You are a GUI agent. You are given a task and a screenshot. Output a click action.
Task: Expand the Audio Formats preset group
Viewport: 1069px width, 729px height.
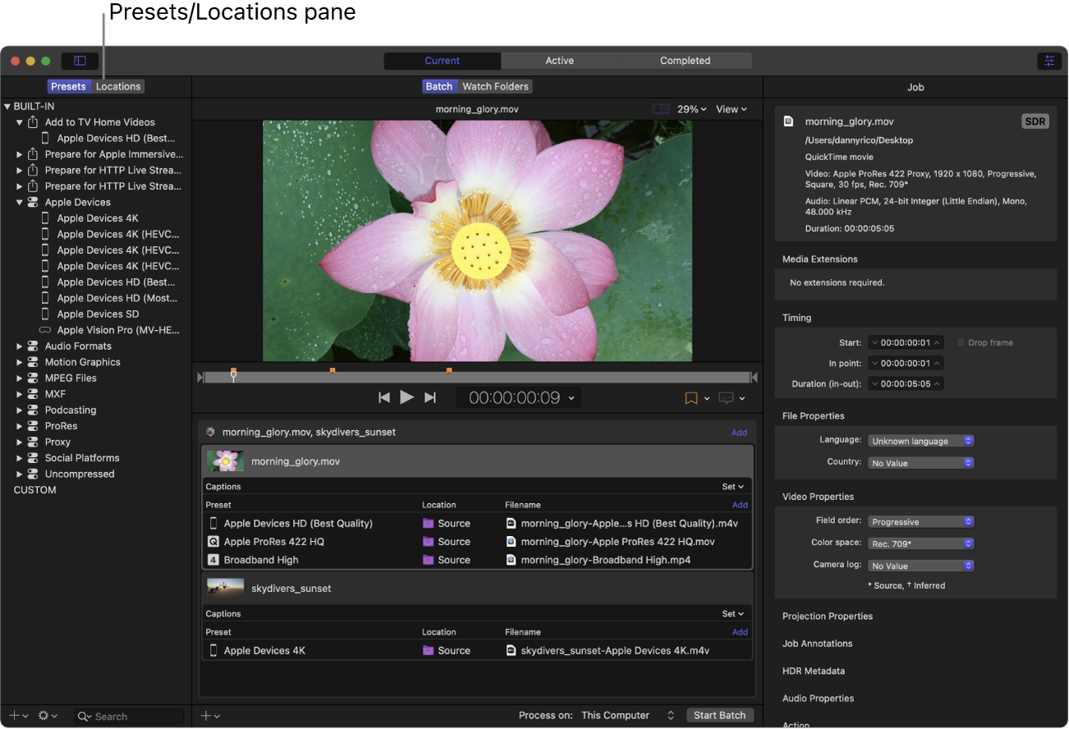point(18,346)
